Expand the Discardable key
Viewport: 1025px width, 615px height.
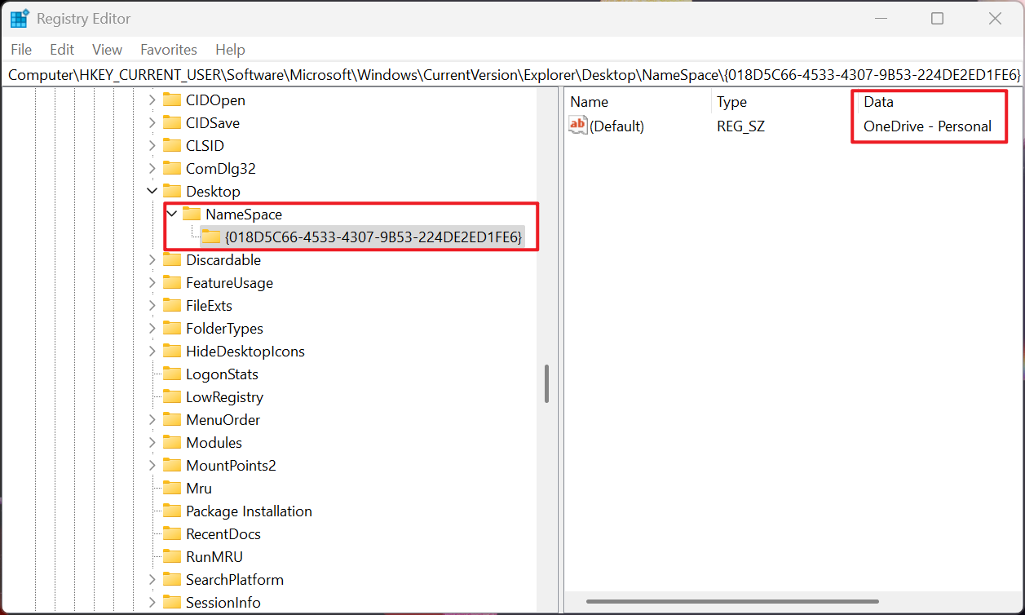pos(152,260)
